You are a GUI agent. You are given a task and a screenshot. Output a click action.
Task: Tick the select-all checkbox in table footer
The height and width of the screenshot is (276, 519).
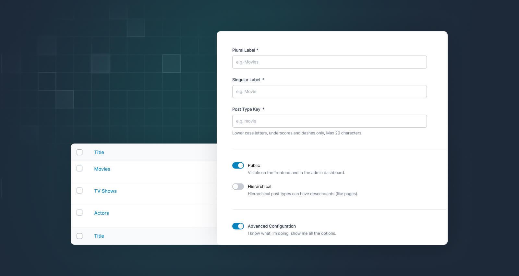pos(79,236)
